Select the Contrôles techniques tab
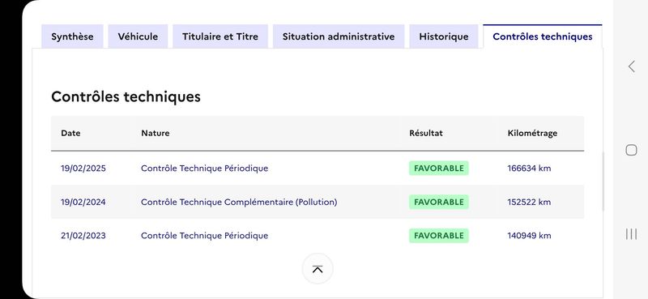This screenshot has width=648, height=299. (543, 36)
